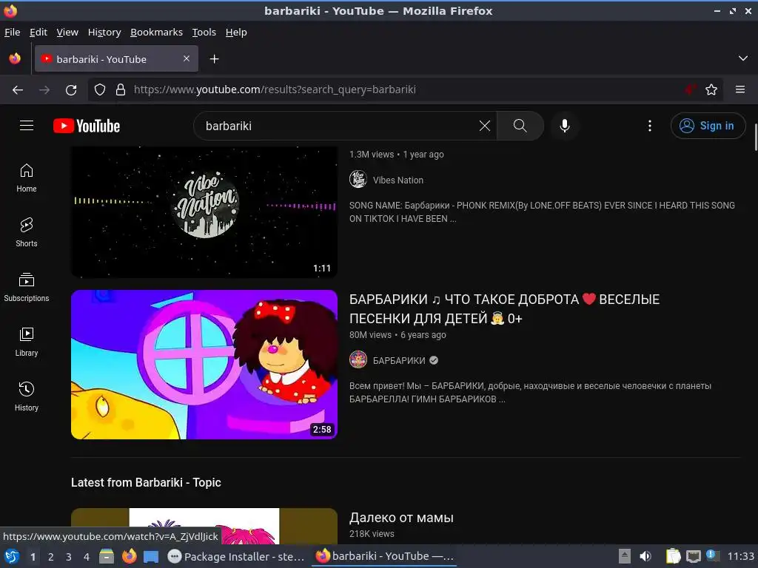Open tracking protection shield panel

click(x=100, y=89)
